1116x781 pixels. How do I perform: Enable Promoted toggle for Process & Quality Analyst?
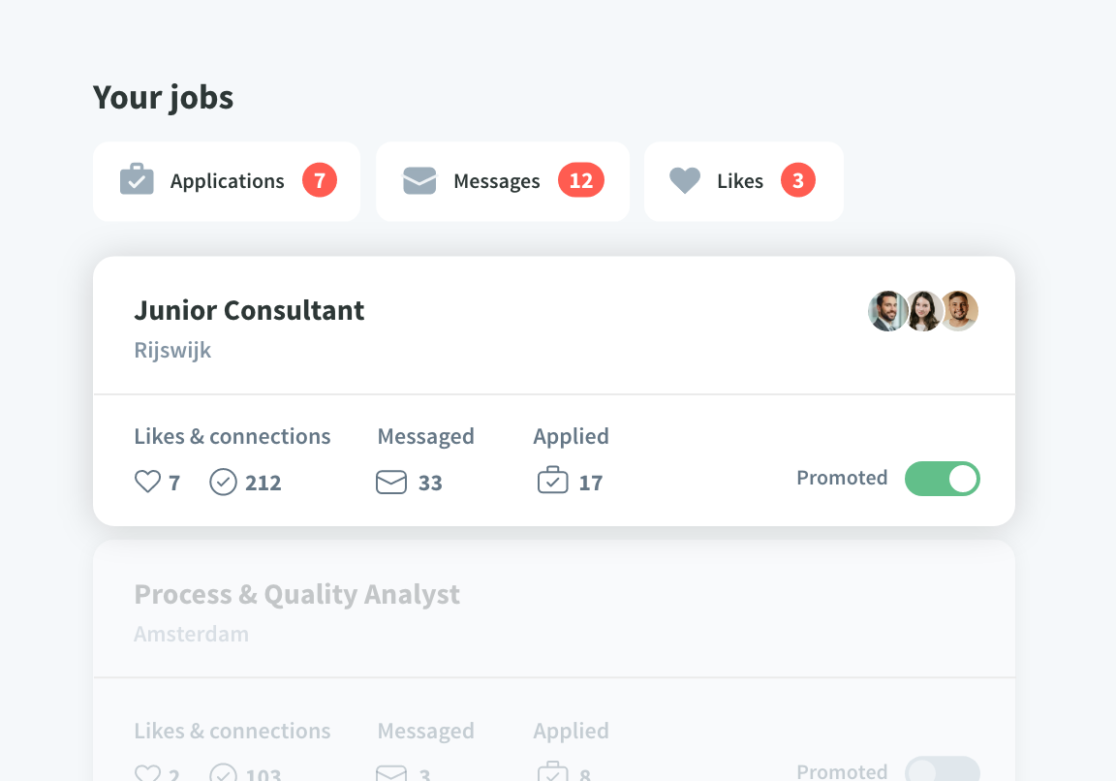click(942, 769)
